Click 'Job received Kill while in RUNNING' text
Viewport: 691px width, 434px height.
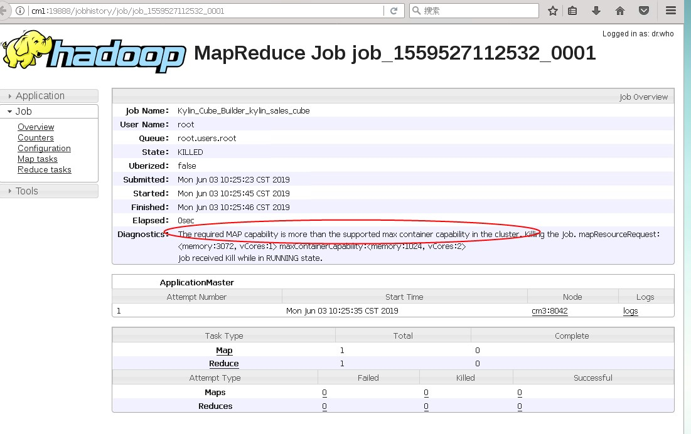coord(250,258)
